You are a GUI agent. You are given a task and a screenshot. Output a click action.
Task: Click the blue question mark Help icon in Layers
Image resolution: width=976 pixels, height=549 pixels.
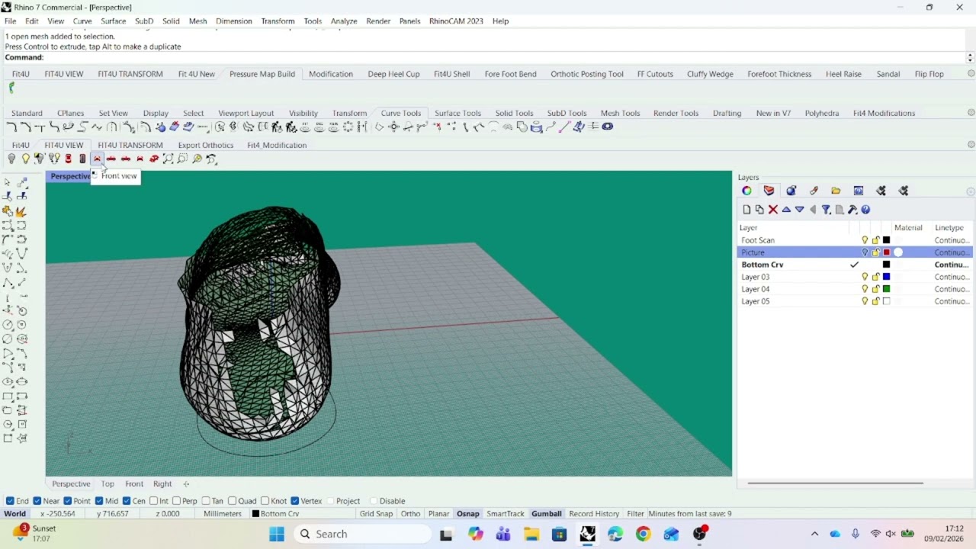click(865, 210)
